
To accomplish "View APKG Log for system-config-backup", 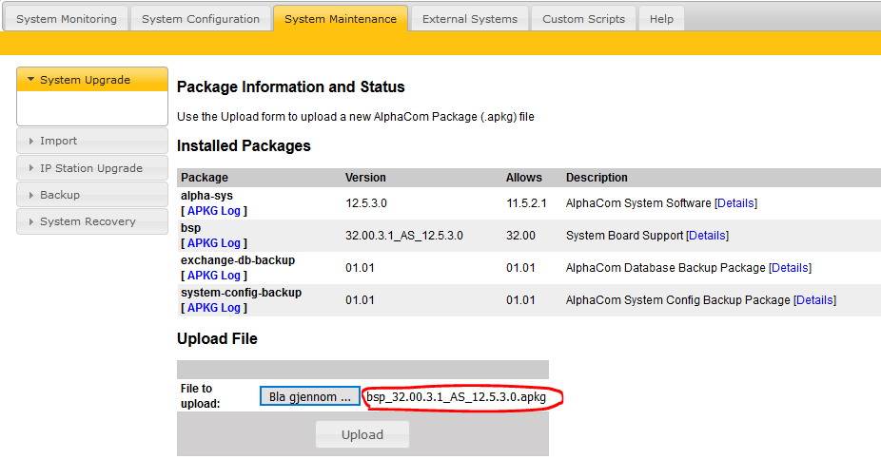I will [214, 308].
